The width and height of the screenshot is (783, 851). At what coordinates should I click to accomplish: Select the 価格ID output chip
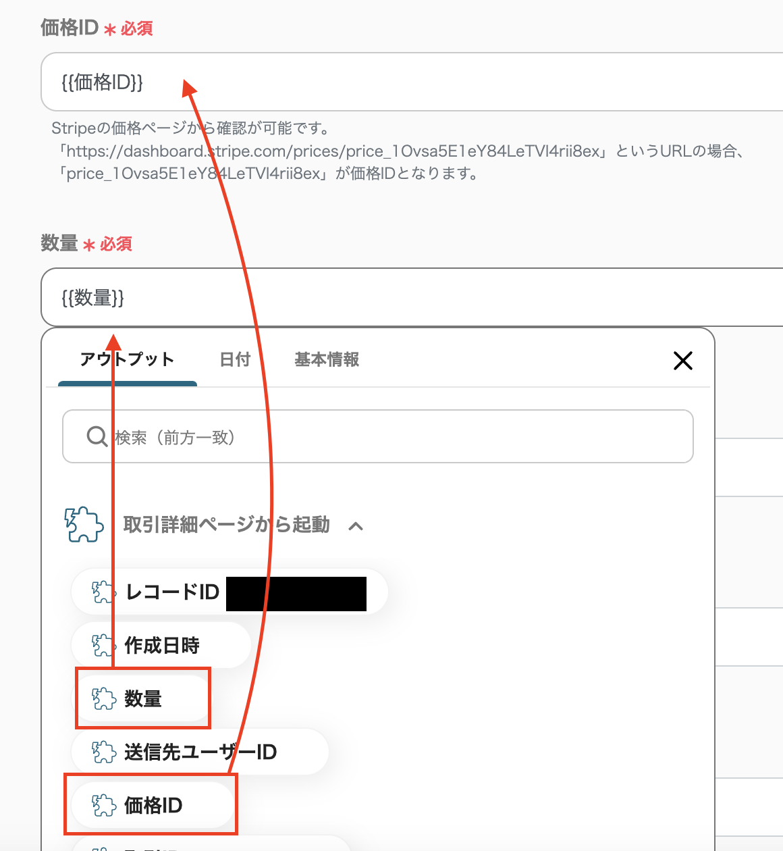[x=153, y=805]
